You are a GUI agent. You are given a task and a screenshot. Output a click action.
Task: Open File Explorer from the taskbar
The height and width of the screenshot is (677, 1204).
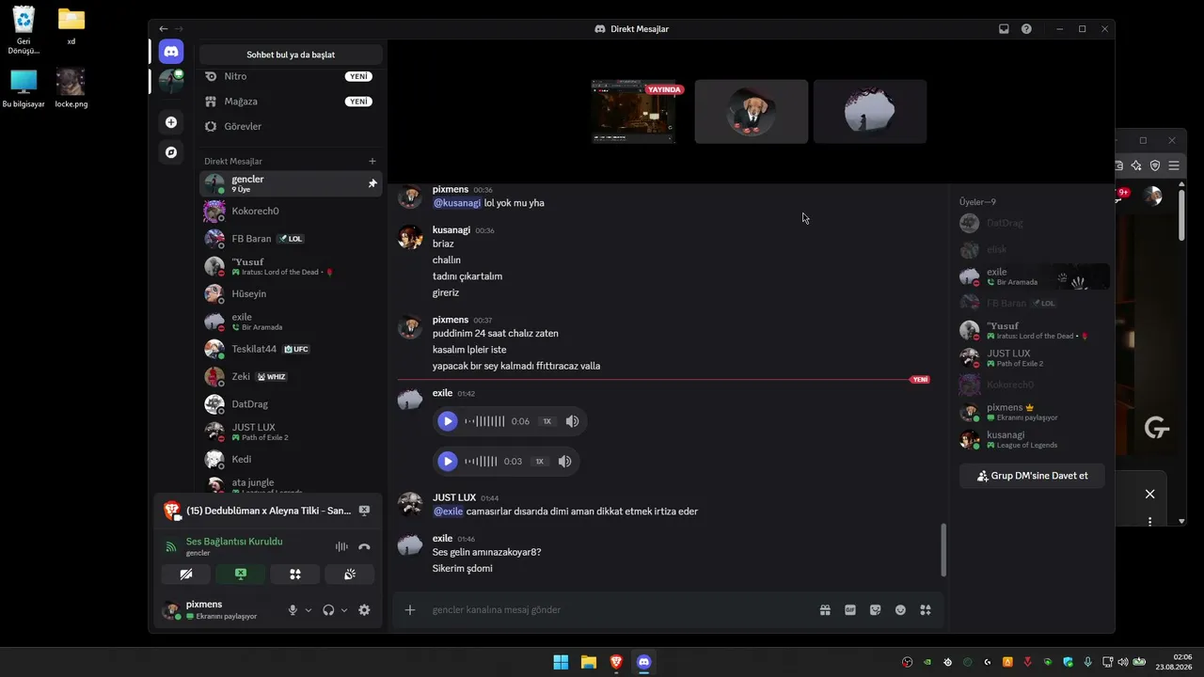click(588, 662)
